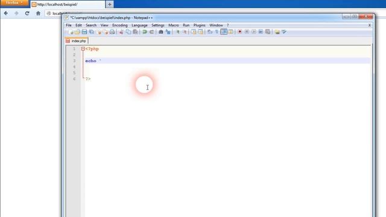The image size is (386, 217).
Task: Toggle synchronized horizontal scrolling
Action: (200, 32)
